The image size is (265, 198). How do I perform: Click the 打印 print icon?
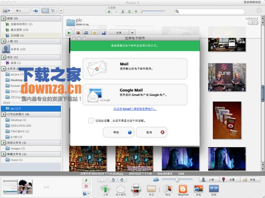pos(136,190)
